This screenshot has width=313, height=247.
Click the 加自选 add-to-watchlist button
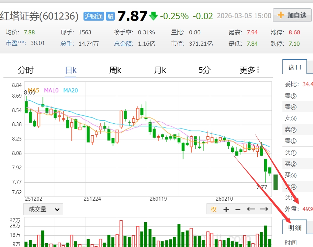[292, 15]
